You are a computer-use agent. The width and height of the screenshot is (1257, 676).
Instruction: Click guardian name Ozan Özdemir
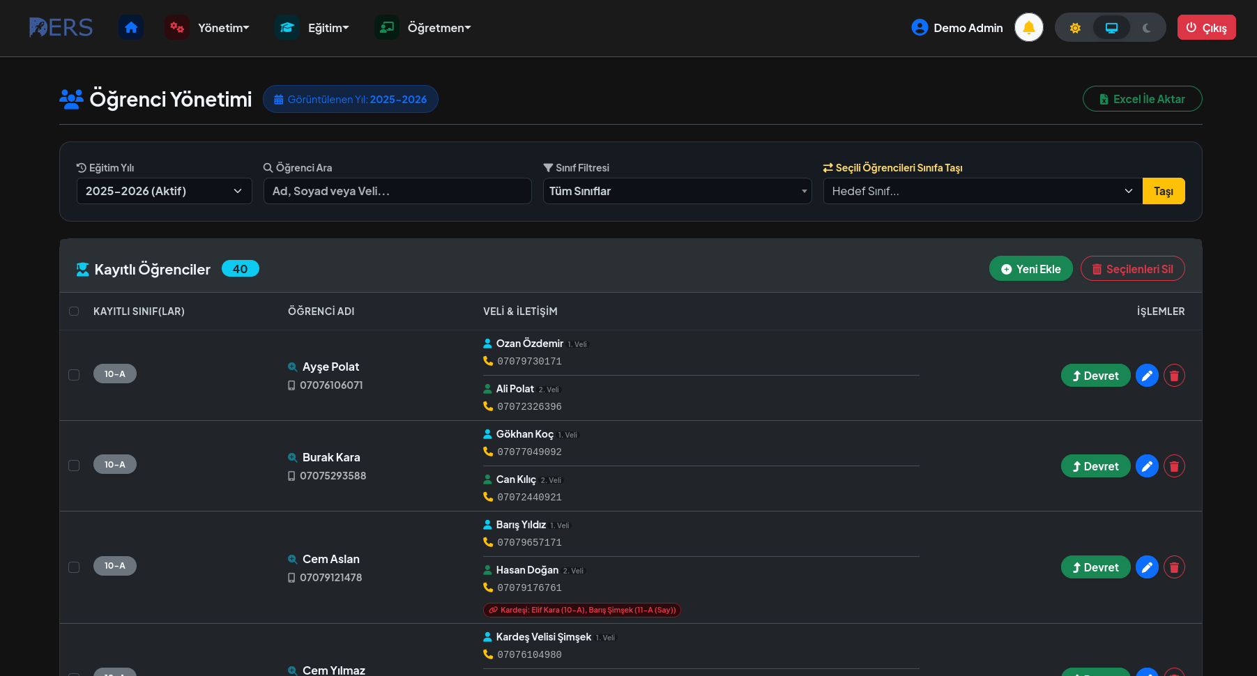(x=530, y=344)
